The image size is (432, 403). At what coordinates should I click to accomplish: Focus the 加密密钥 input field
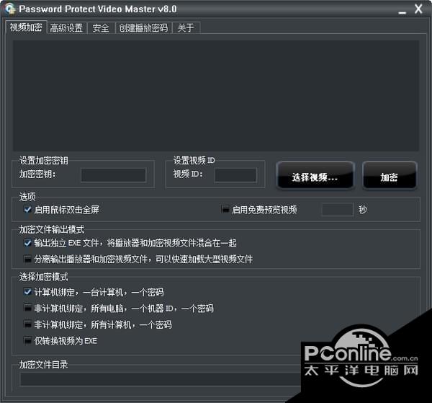pos(114,175)
